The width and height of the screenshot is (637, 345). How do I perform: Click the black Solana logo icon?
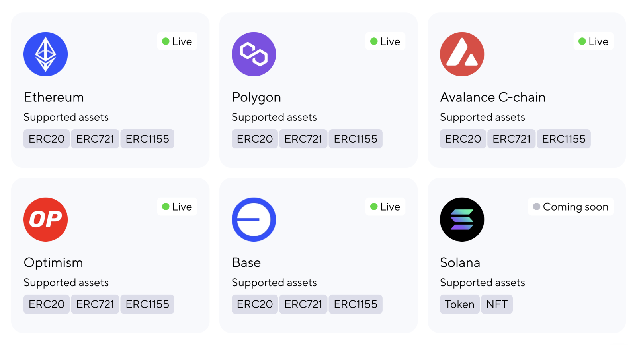point(462,219)
